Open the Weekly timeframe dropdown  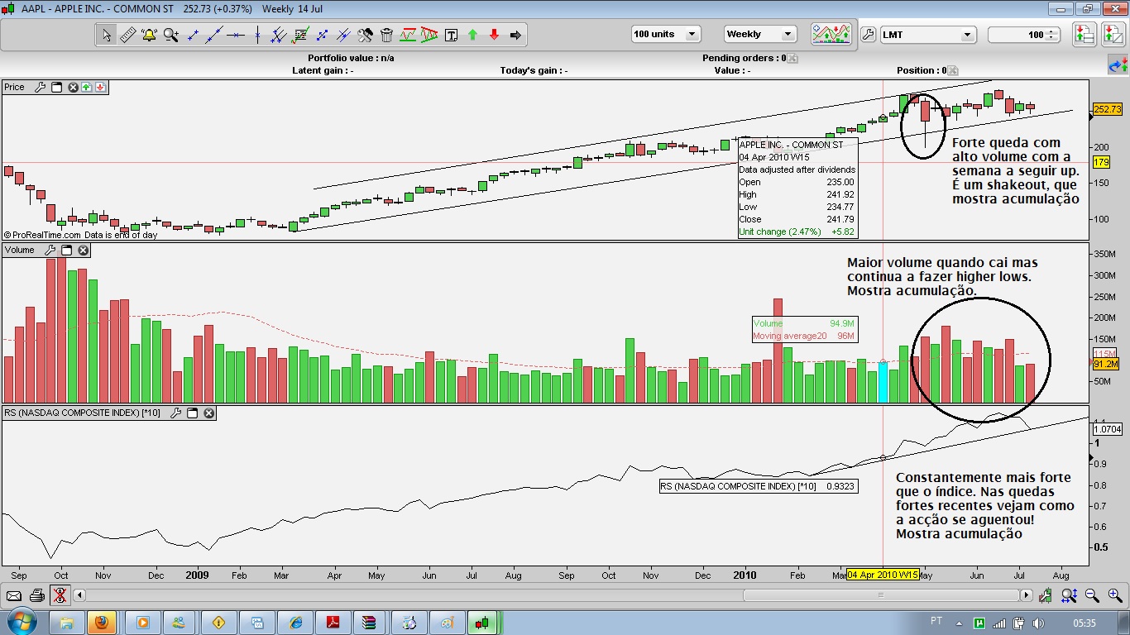[760, 35]
